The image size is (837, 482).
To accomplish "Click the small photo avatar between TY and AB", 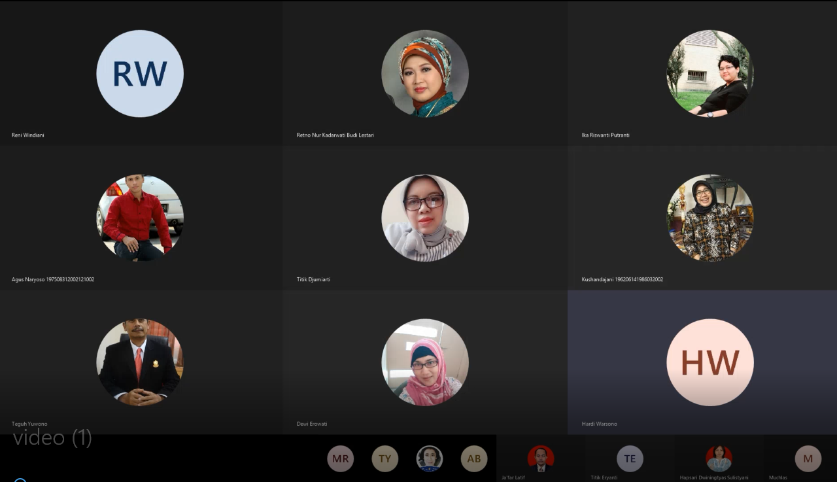I will (x=429, y=458).
